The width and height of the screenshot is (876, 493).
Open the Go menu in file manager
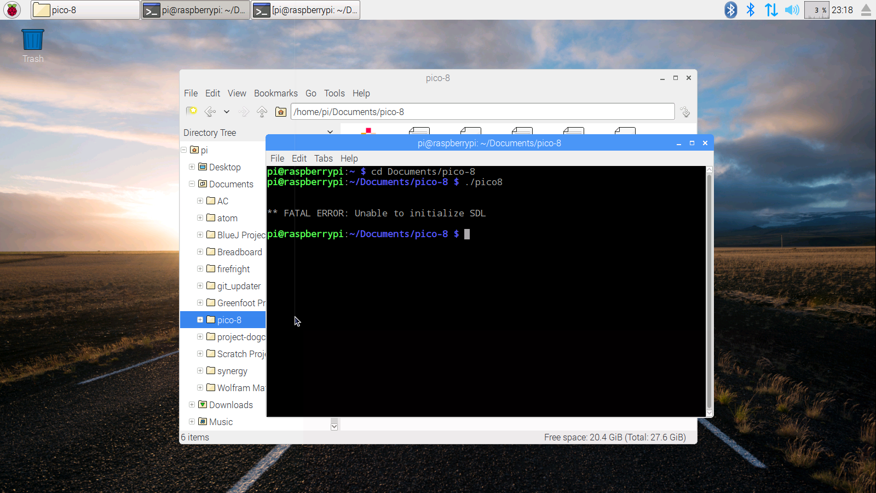[x=311, y=93]
